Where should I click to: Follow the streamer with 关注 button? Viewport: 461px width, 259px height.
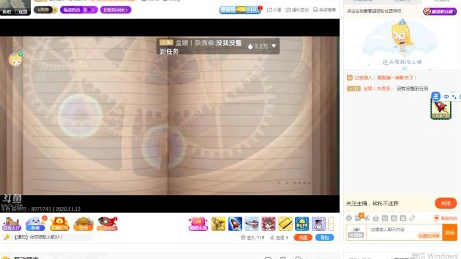[446, 203]
